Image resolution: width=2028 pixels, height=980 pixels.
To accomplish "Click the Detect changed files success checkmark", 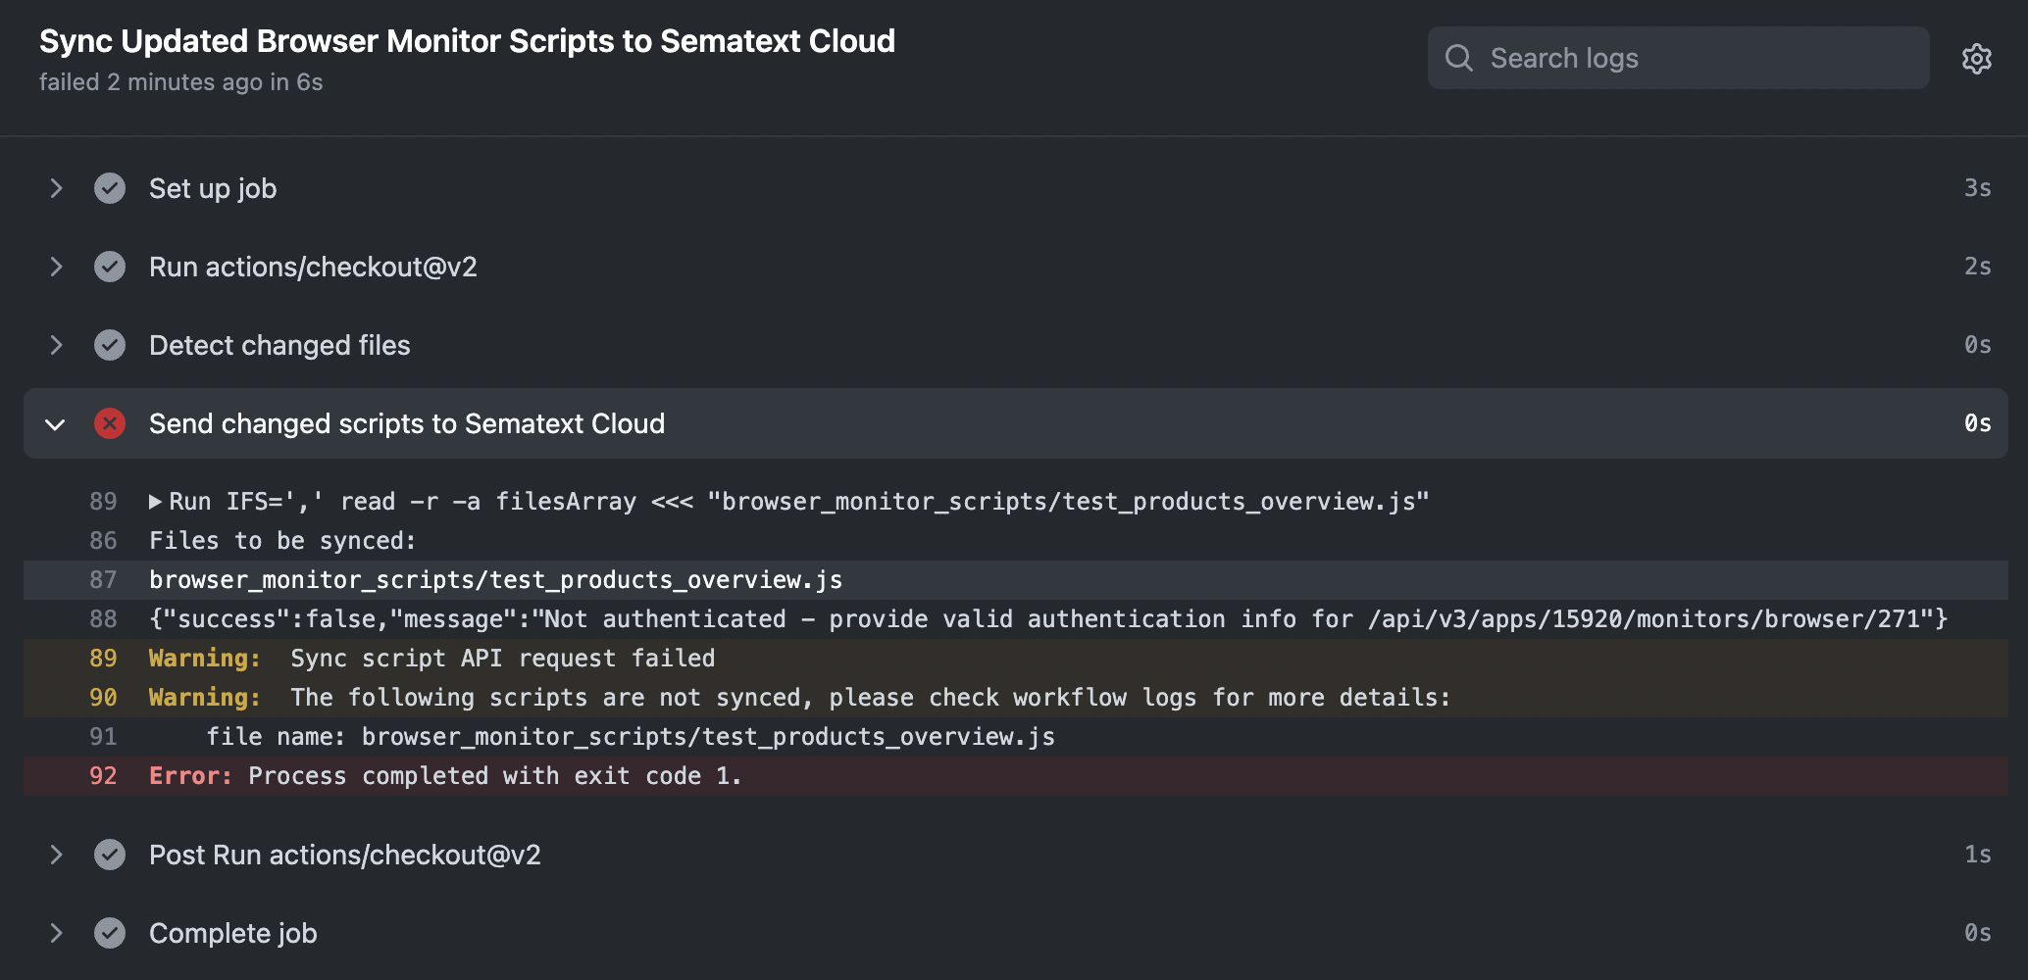I will pos(110,345).
